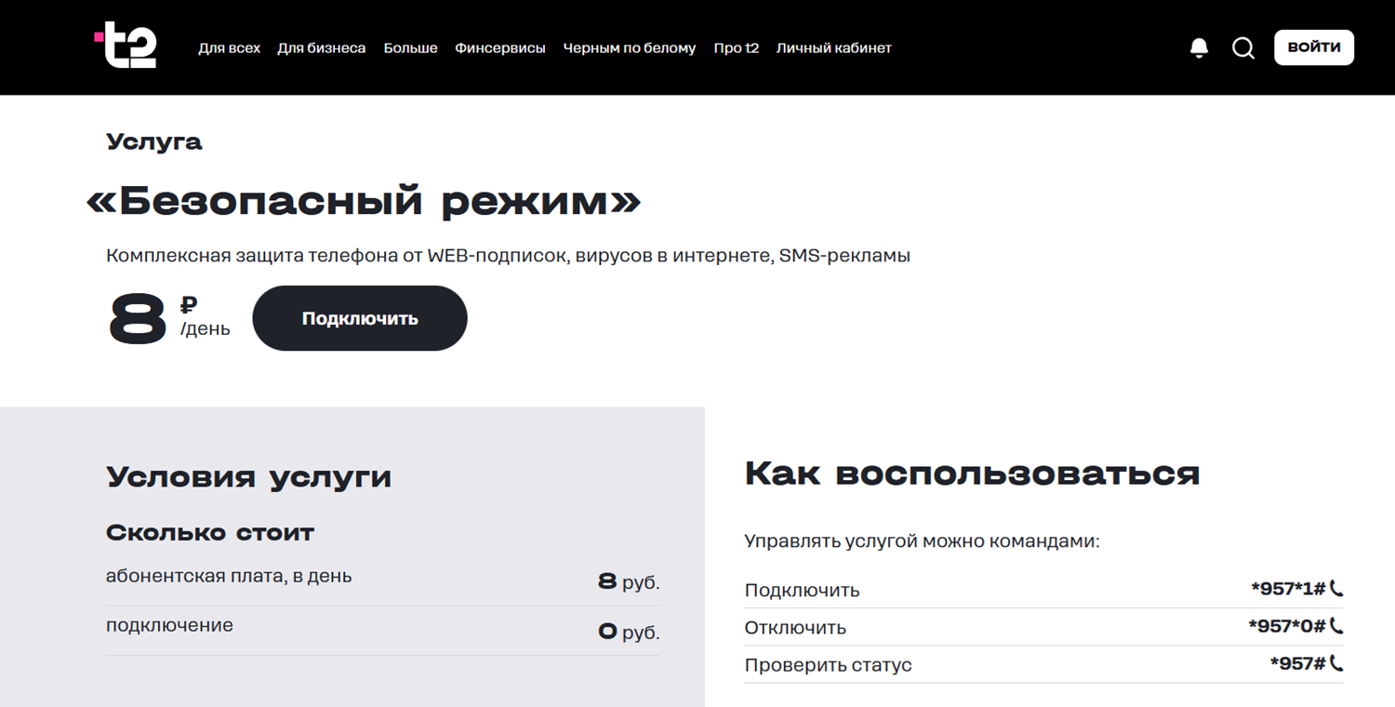Image resolution: width=1395 pixels, height=707 pixels.
Task: Click the large '8 ₽/день' price
Action: tap(169, 319)
